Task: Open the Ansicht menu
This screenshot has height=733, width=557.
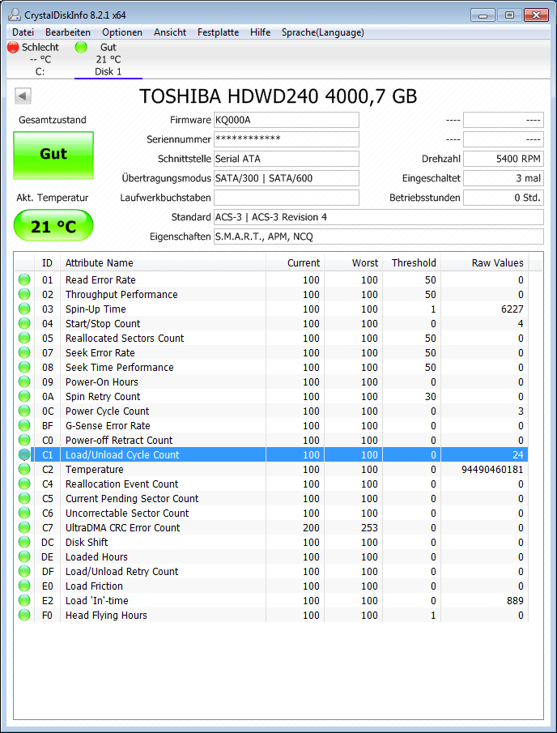Action: click(170, 32)
